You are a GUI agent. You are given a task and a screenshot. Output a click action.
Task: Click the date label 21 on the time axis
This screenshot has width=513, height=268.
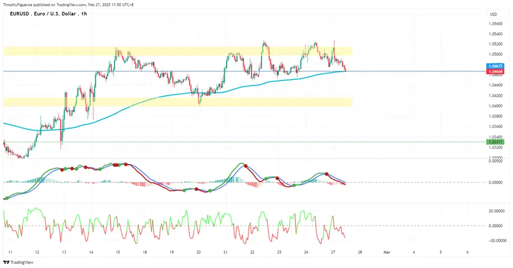pos(225,252)
